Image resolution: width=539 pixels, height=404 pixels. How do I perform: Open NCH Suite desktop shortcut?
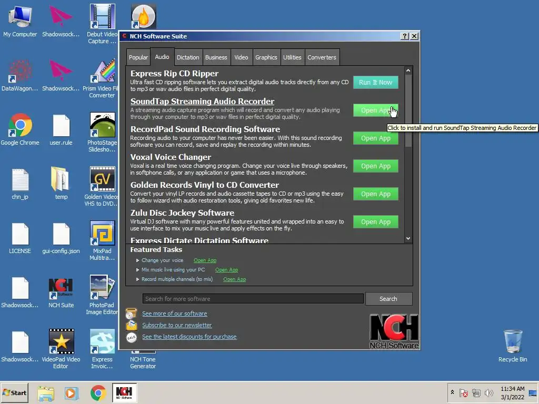pos(61,292)
